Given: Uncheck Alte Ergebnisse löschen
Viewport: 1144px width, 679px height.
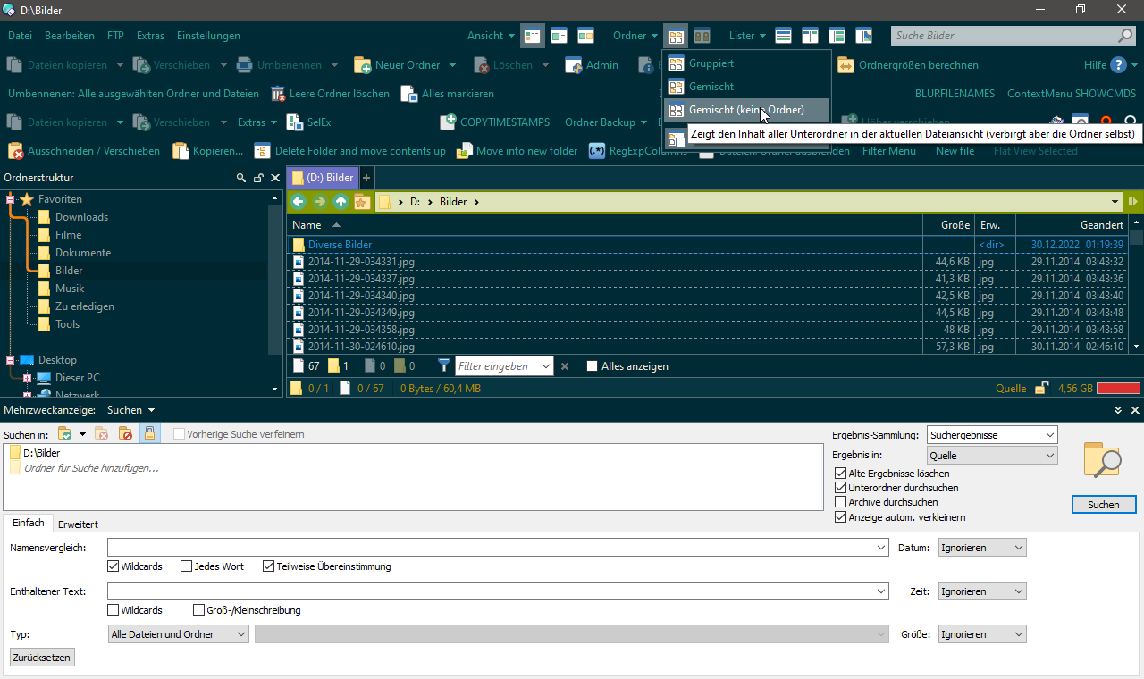Looking at the screenshot, I should tap(840, 474).
